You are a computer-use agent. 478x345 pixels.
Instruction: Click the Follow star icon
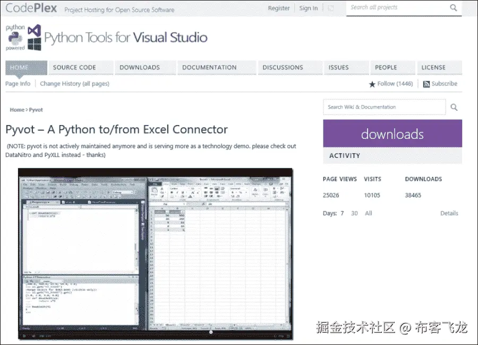pos(372,84)
